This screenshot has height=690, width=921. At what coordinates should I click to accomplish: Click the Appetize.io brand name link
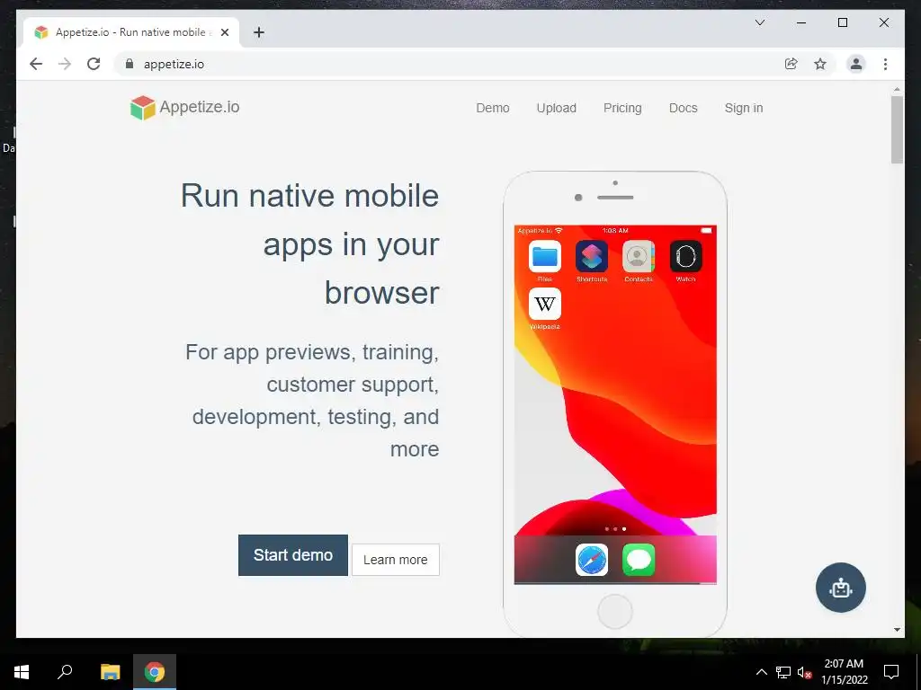click(200, 108)
